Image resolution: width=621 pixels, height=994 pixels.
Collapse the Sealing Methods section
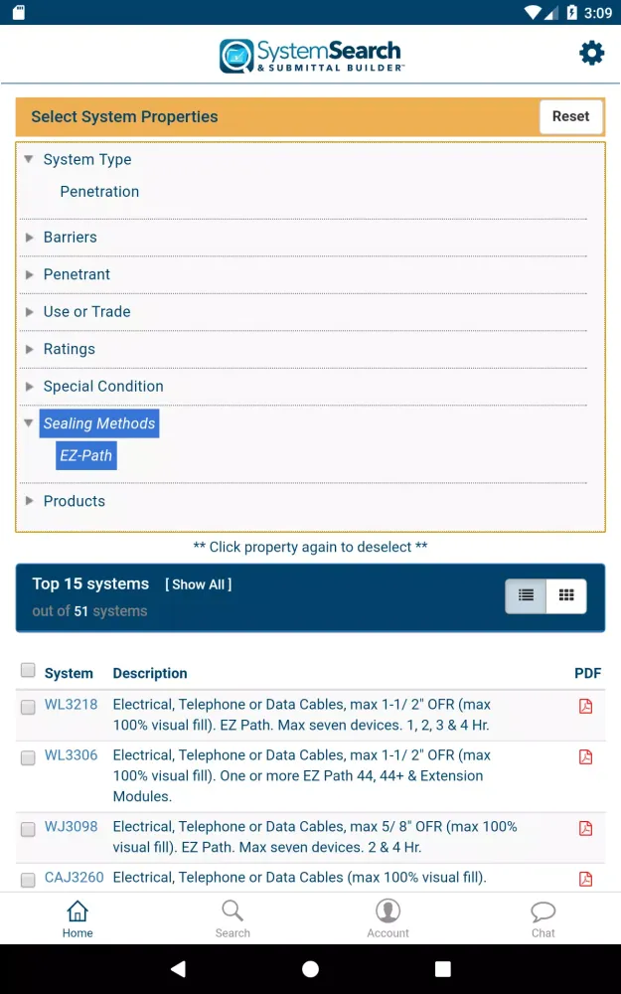click(29, 422)
